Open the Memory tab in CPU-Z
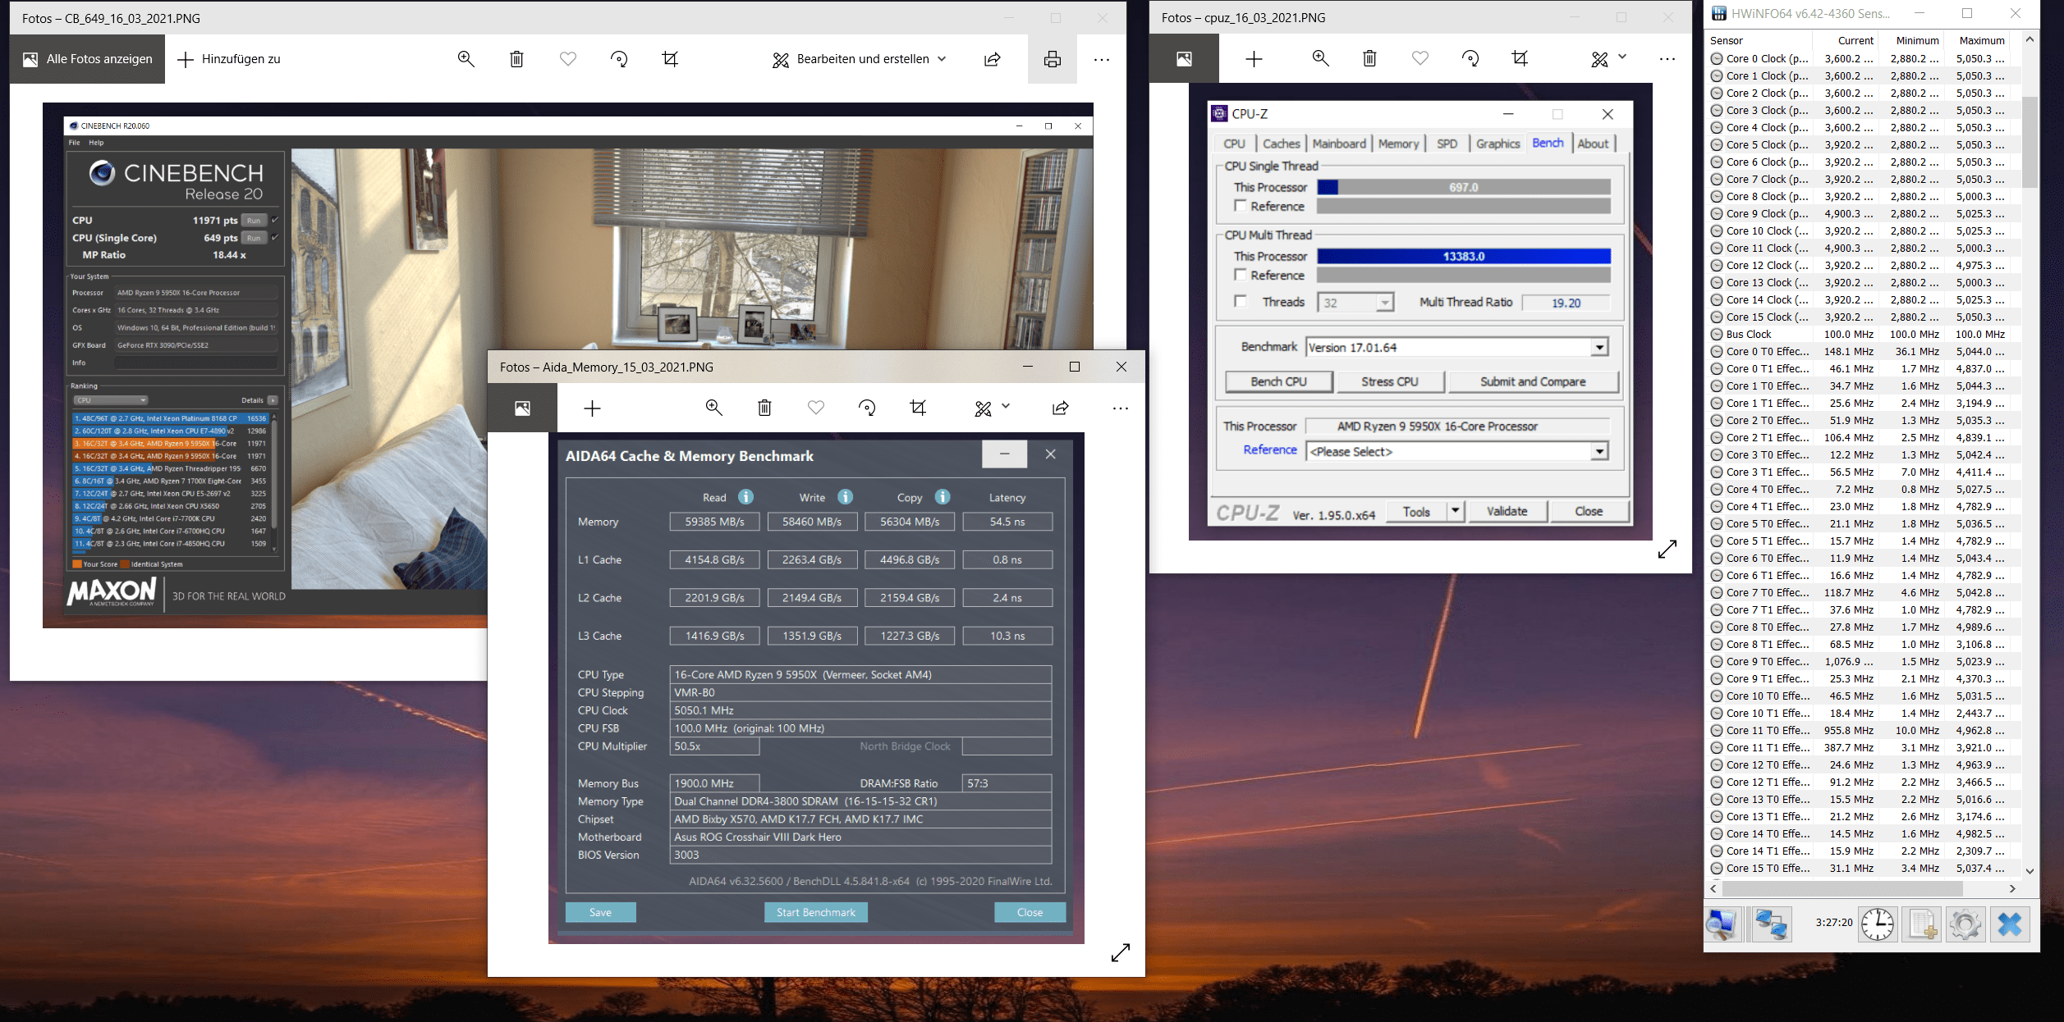The image size is (2064, 1022). point(1398,144)
